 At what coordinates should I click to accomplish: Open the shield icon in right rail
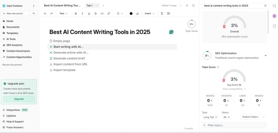click(x=274, y=26)
